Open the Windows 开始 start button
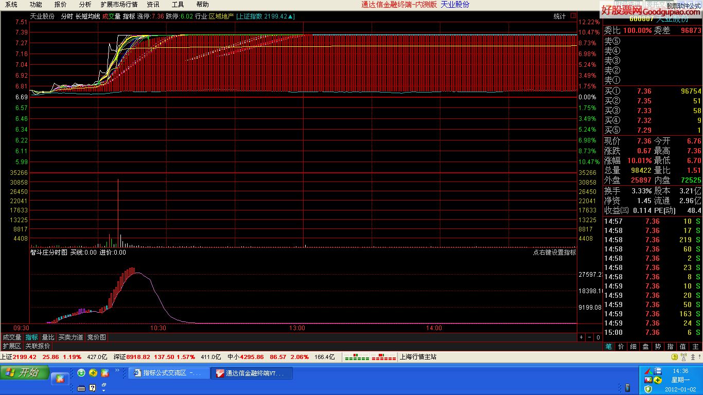Image resolution: width=703 pixels, height=395 pixels. coord(25,372)
